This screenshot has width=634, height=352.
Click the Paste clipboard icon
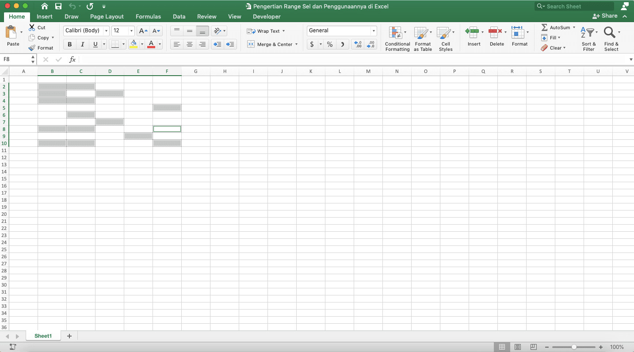pos(11,32)
